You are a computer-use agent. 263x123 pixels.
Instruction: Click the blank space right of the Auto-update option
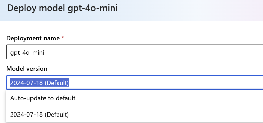coord(168,98)
